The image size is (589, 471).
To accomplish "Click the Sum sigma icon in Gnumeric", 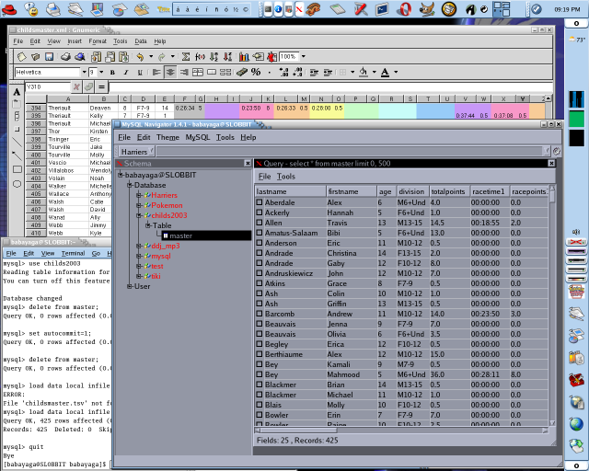I will (x=186, y=57).
